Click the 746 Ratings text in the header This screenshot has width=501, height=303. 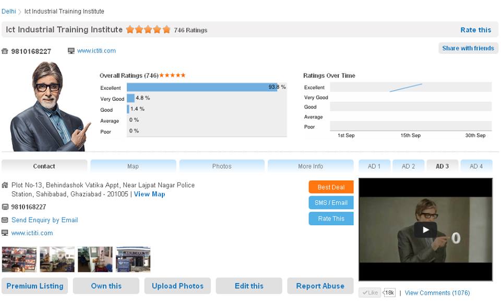click(190, 30)
